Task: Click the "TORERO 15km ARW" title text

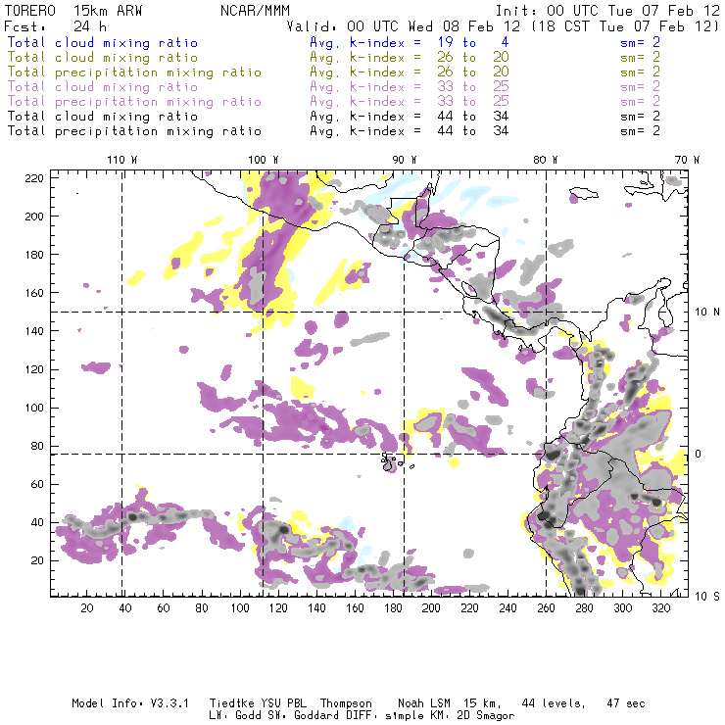Action: (73, 11)
